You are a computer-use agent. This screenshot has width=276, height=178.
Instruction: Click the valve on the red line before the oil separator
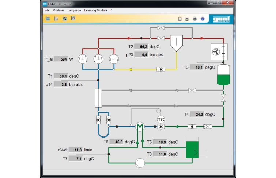coord(161,38)
